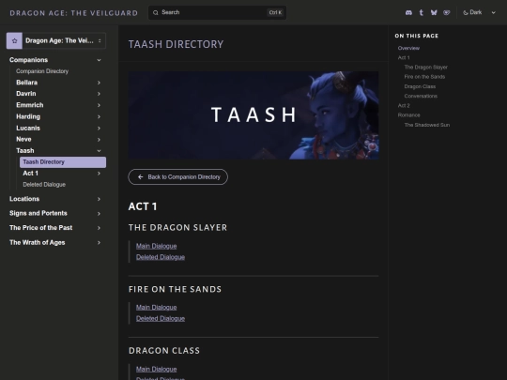Jump to The Shadowed Sun in On This Page
The width and height of the screenshot is (507, 380).
(427, 125)
